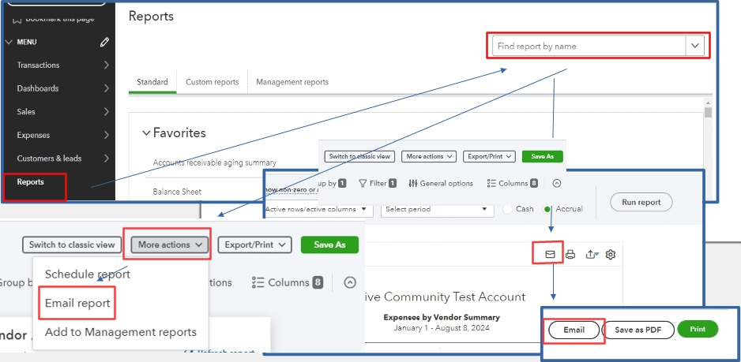Open the export icon beside the printer
Viewport: 741px width, 362px height.
(591, 254)
